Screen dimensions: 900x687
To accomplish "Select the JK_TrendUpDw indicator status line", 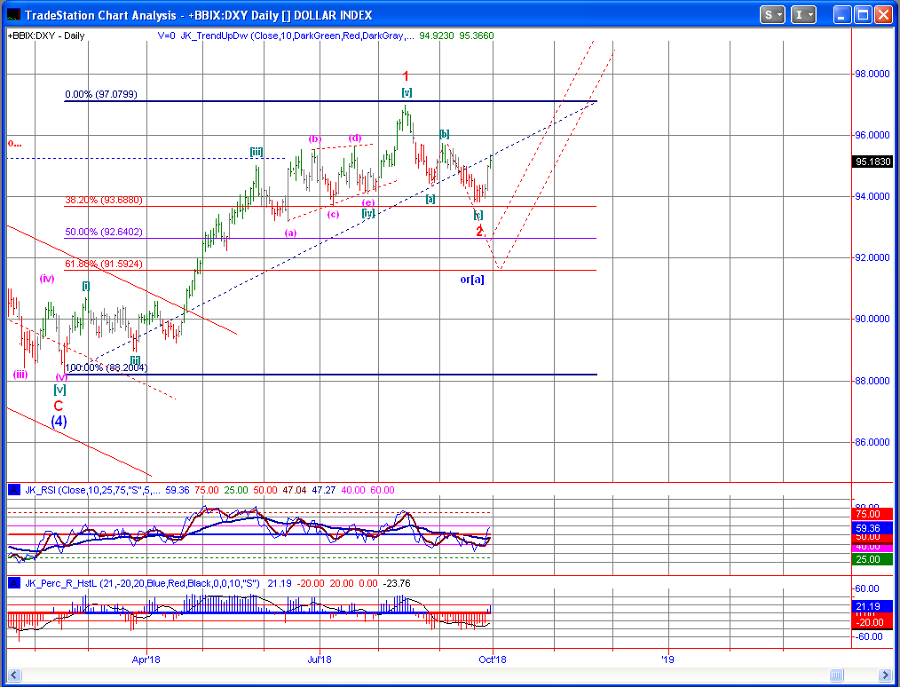I will (x=326, y=36).
